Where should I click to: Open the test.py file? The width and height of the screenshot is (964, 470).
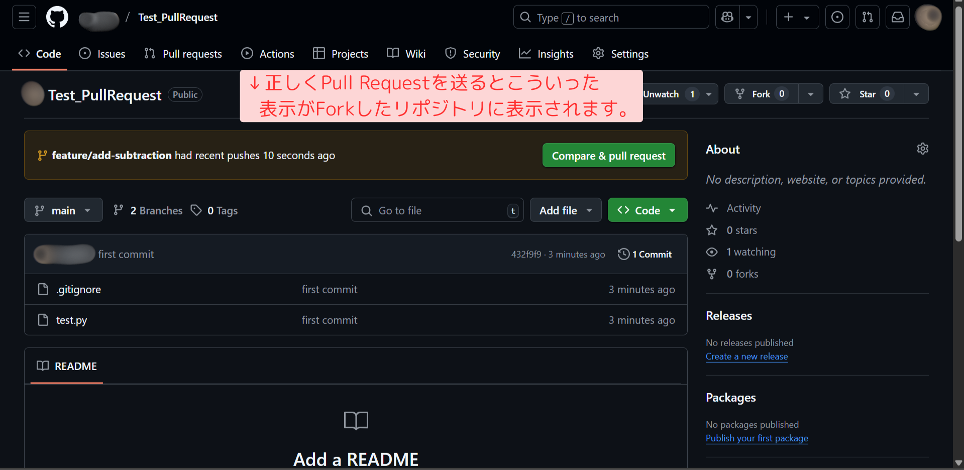71,320
